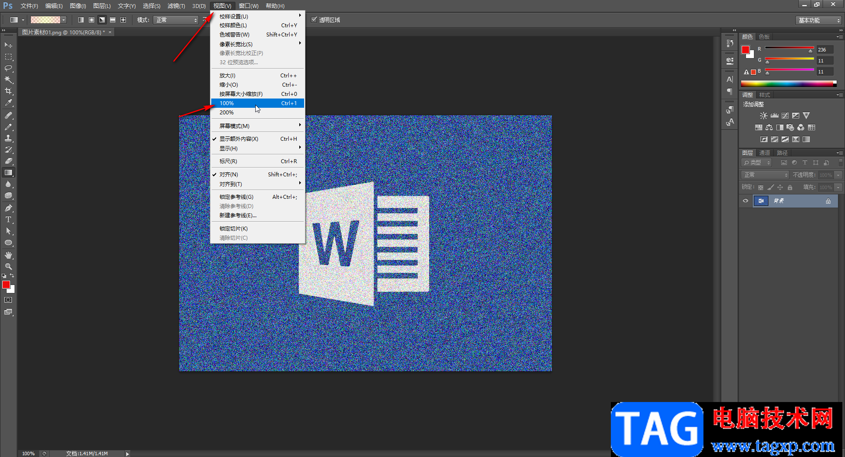Select the Ellipse shape tool

tap(8, 242)
